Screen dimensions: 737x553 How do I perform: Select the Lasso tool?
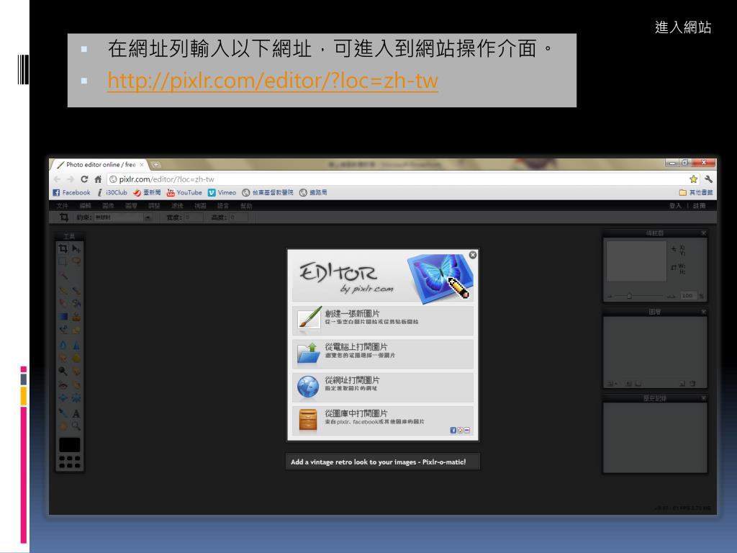click(x=76, y=261)
